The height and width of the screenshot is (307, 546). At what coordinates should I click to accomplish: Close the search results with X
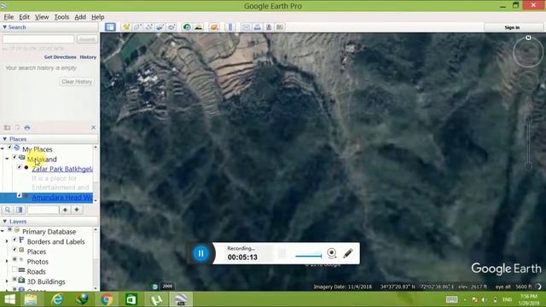coord(93,127)
